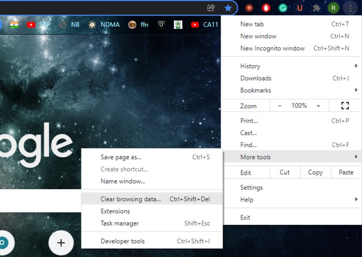Click the blue bookmark star icon

pyautogui.click(x=228, y=8)
